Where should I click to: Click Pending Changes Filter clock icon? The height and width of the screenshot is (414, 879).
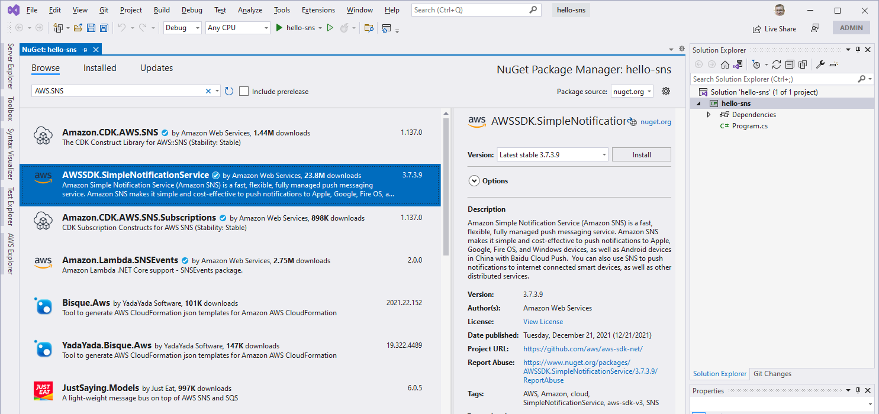756,64
